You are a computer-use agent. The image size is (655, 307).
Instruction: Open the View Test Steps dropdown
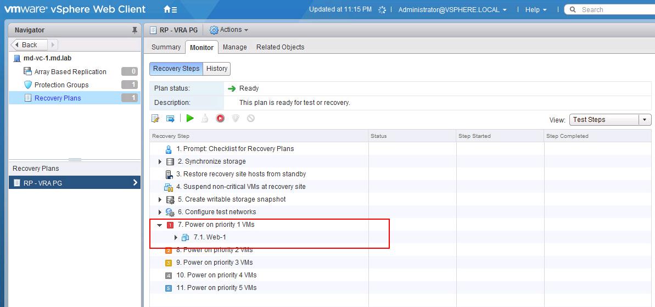611,120
